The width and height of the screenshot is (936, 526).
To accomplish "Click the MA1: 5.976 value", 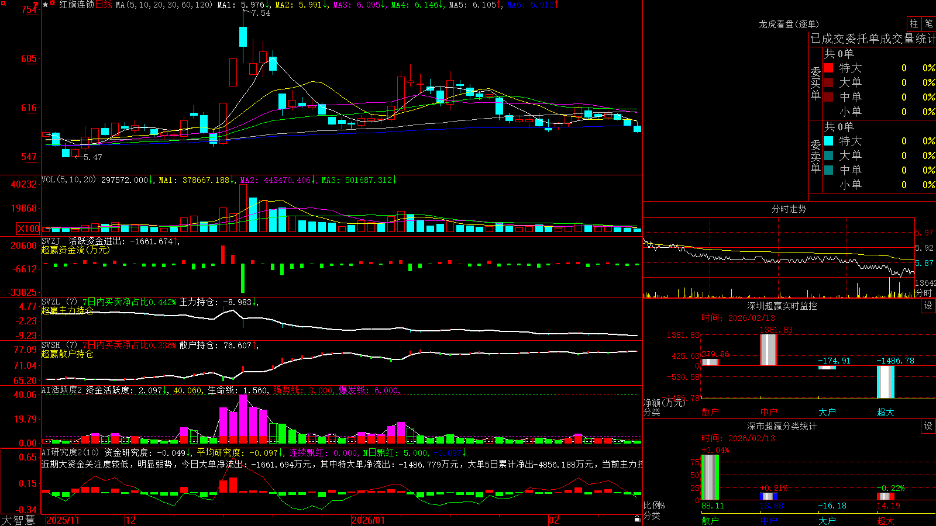I will (241, 5).
